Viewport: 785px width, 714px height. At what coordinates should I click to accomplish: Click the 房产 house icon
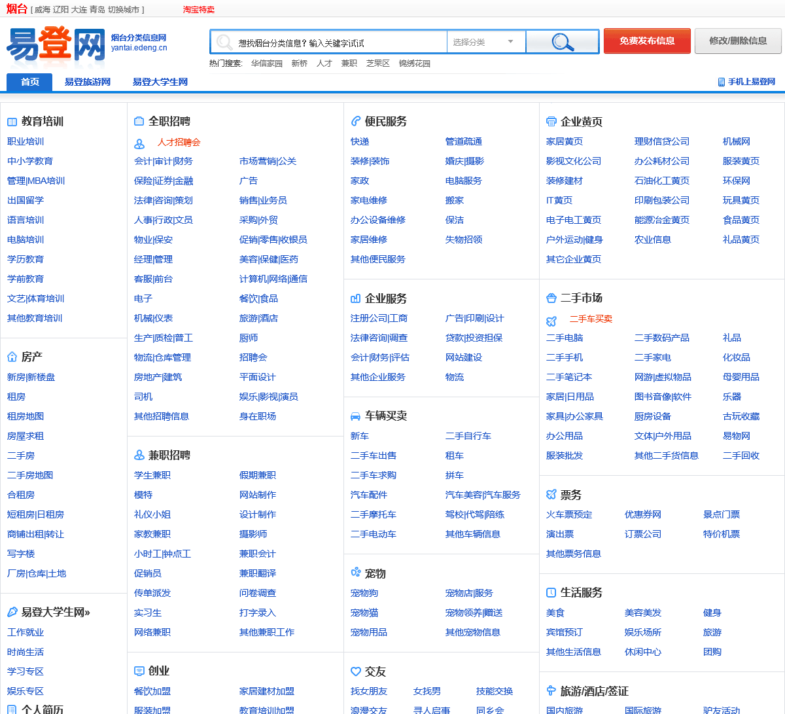coord(12,357)
